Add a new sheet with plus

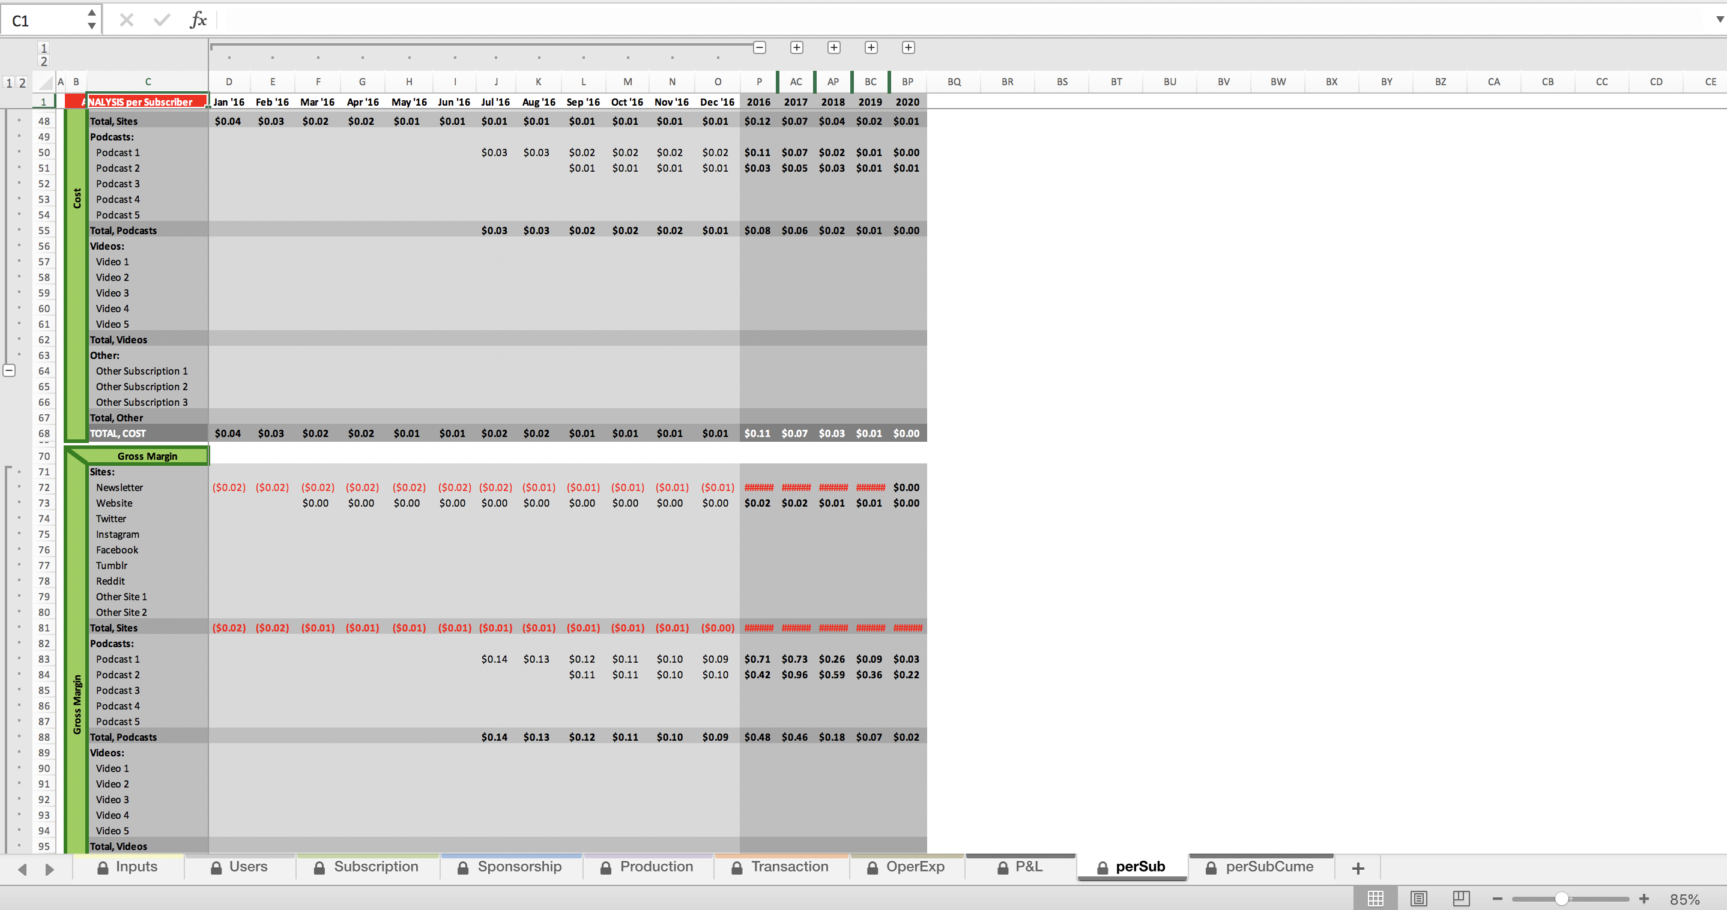tap(1358, 868)
